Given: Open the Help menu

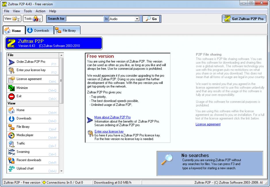Looking at the screenshot, I should click(53, 11).
